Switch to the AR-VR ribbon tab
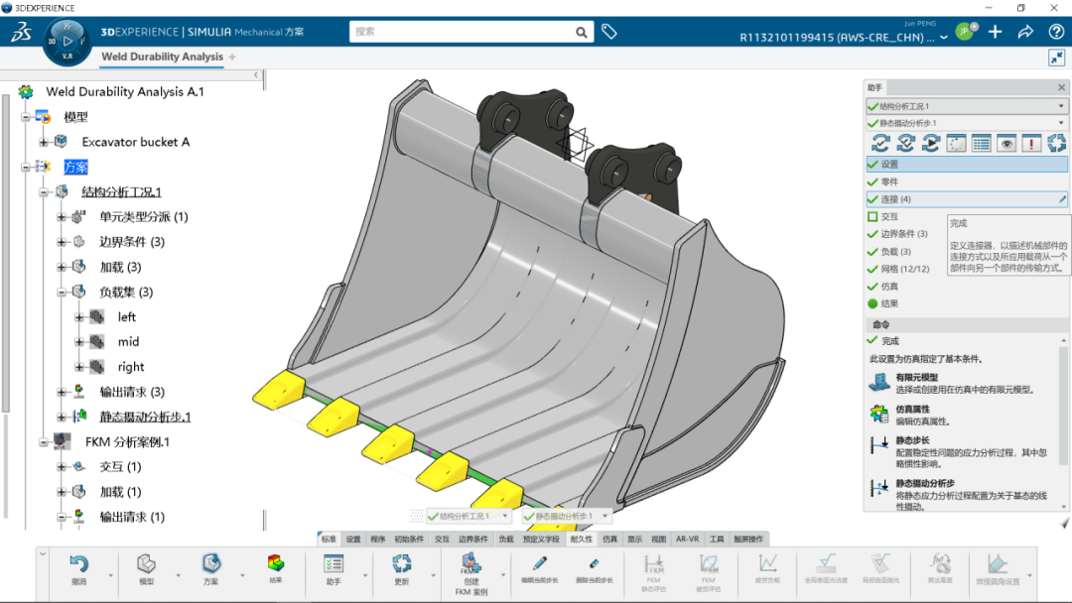 coord(687,539)
